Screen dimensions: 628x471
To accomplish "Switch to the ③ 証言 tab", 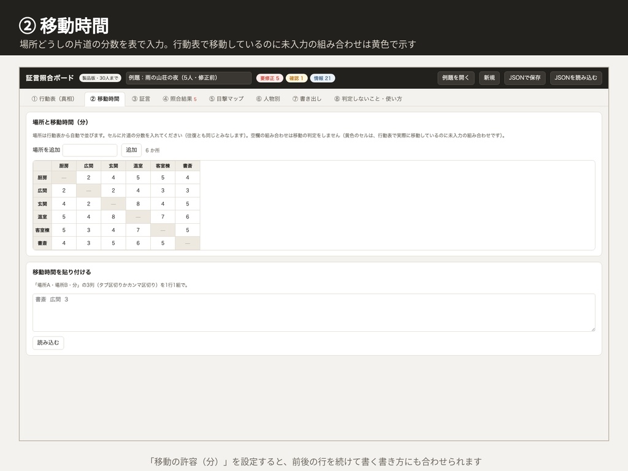I will pos(141,99).
